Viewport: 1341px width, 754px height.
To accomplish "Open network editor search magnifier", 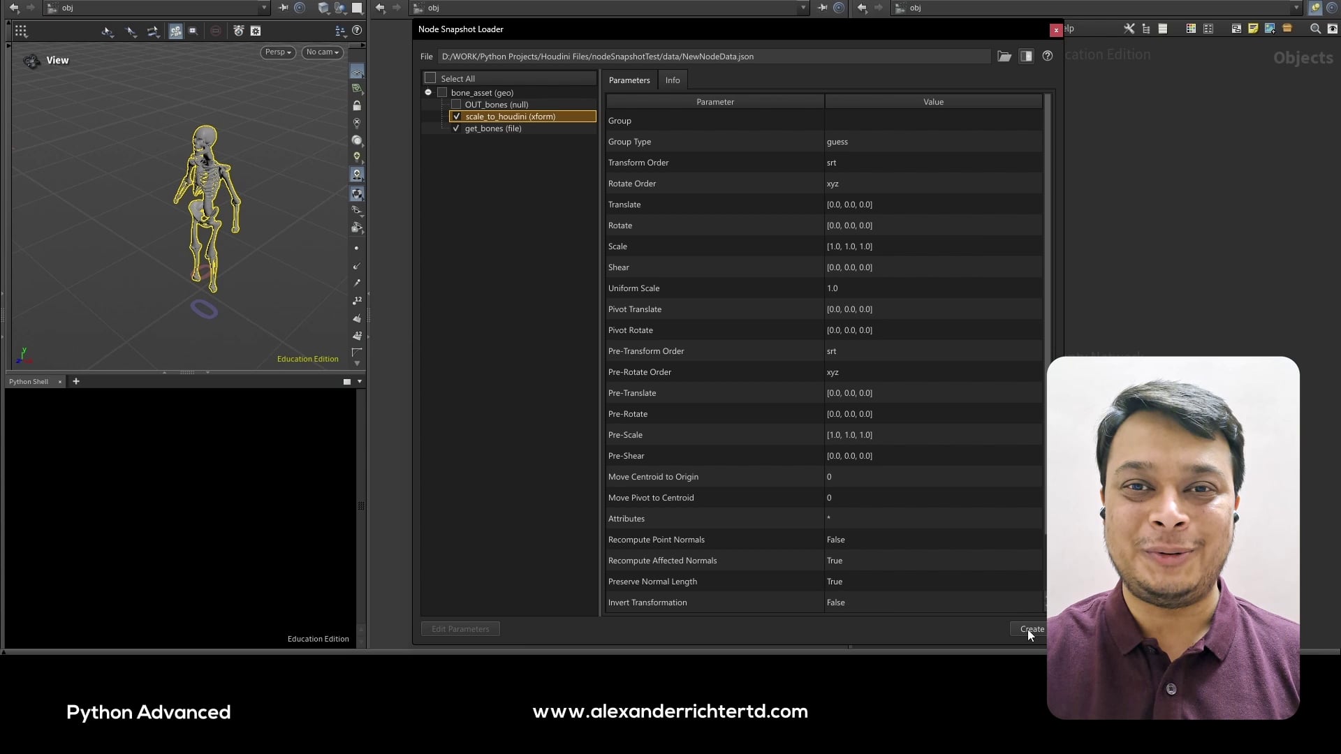I will pyautogui.click(x=1315, y=29).
